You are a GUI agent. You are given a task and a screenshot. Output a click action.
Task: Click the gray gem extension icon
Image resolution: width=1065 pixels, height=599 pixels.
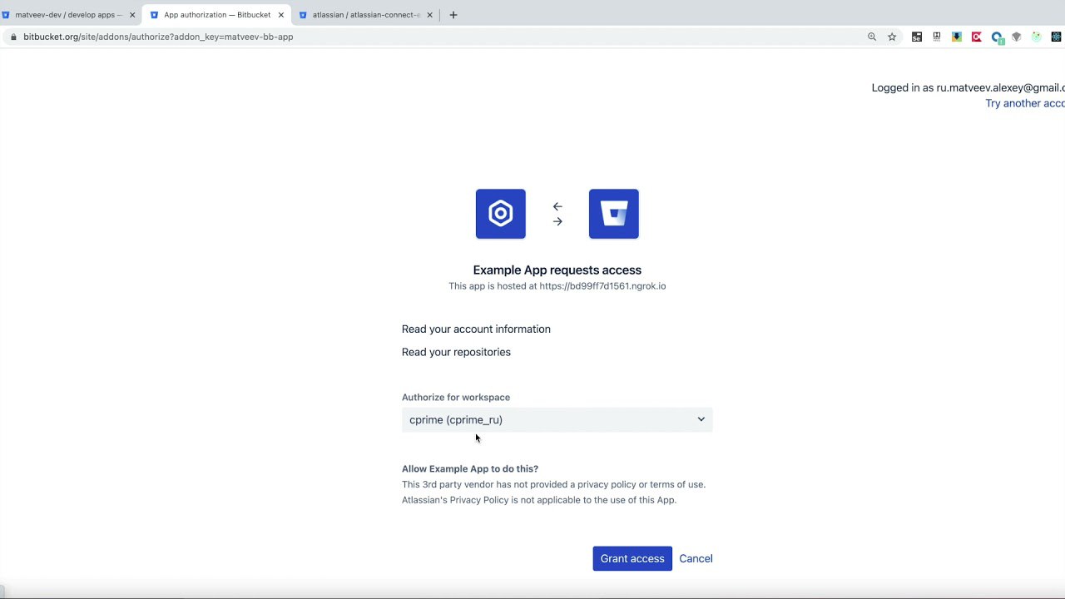point(1017,37)
